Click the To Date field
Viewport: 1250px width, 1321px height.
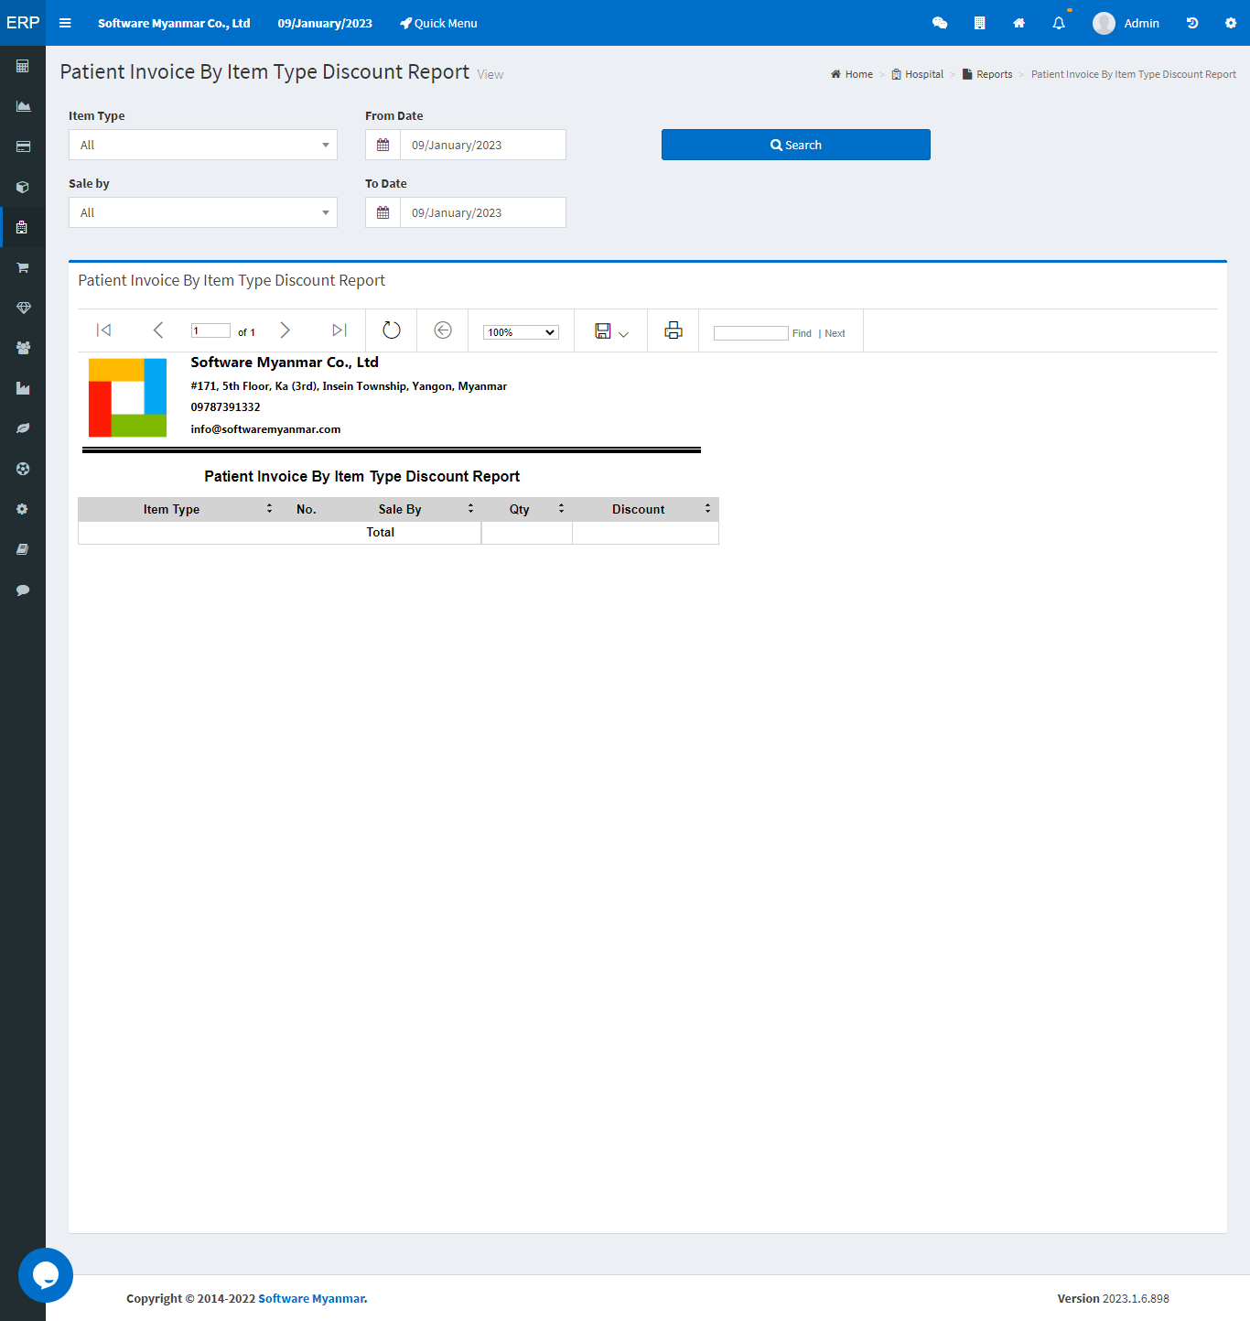point(483,212)
